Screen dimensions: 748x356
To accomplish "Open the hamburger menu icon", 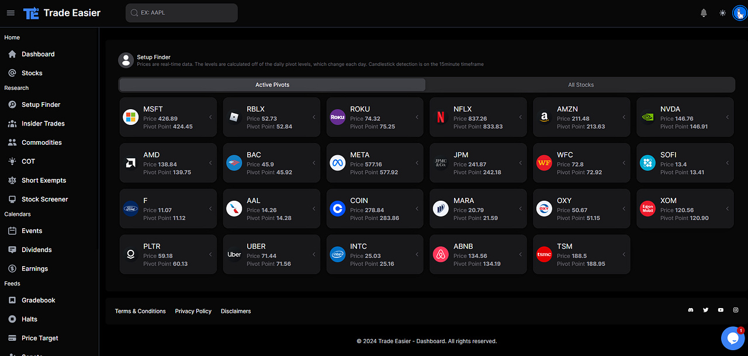I will click(11, 13).
